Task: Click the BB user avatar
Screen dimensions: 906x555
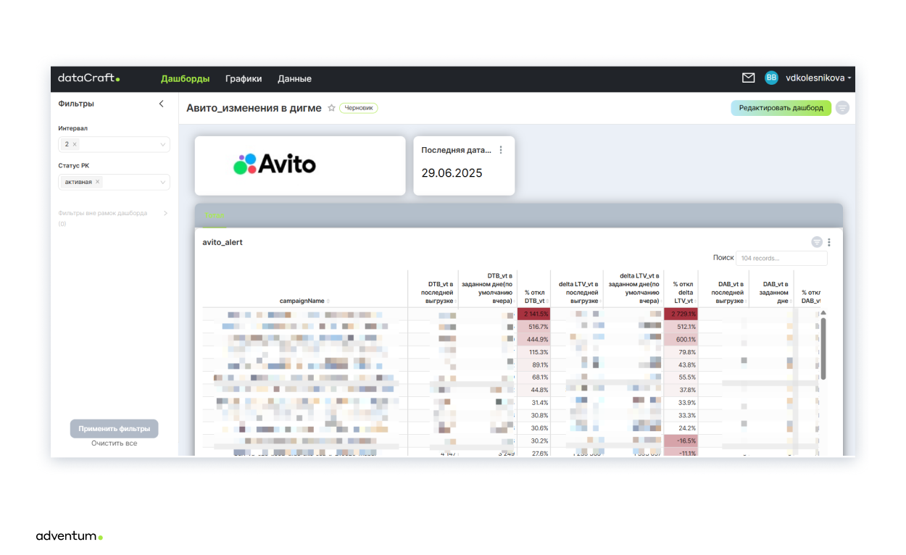Action: coord(771,78)
